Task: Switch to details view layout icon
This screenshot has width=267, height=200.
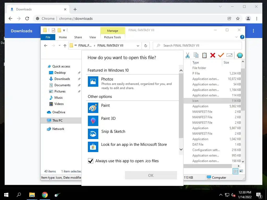Action: [235, 171]
